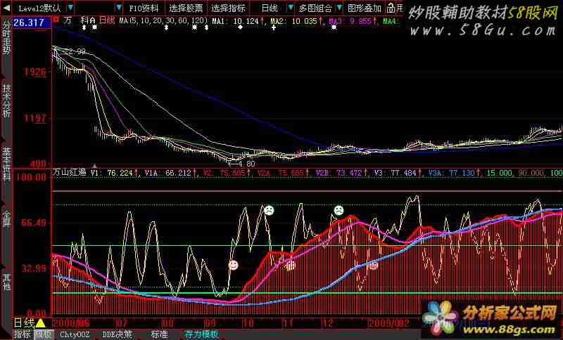Select the 日线 period box in toolbar
Viewport: 563px width, 340px height.
(x=270, y=8)
